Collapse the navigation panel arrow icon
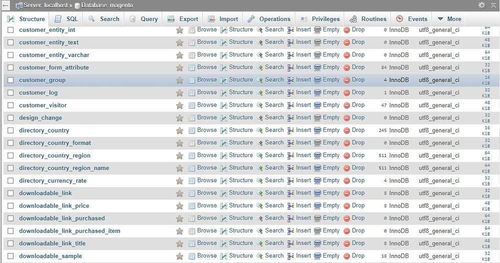 [6, 5]
